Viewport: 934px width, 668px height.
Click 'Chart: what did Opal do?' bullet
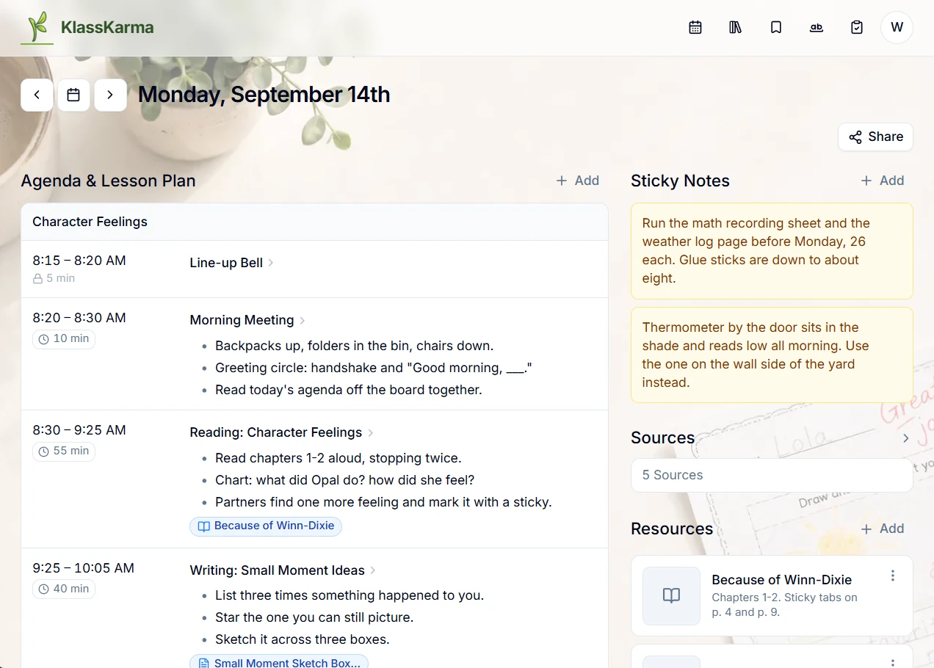(x=345, y=480)
